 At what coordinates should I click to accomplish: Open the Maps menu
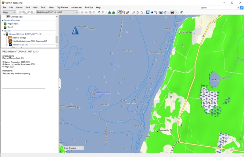(x=51, y=7)
